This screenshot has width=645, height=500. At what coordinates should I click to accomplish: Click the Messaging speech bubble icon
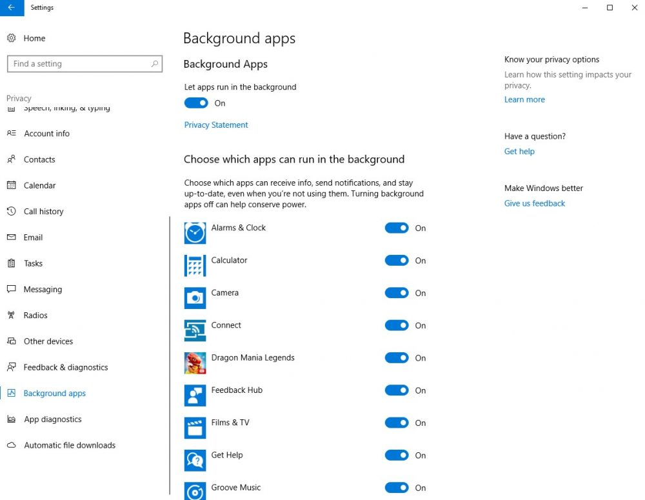coord(12,289)
